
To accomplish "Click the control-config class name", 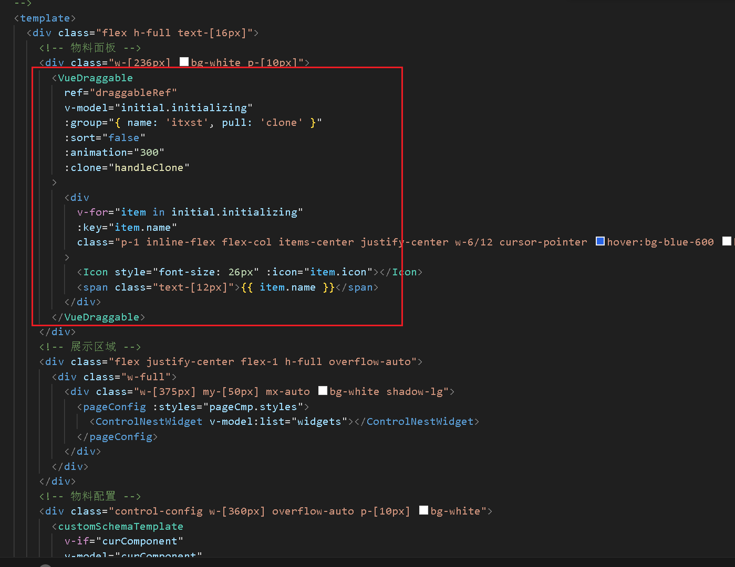I will tap(159, 511).
